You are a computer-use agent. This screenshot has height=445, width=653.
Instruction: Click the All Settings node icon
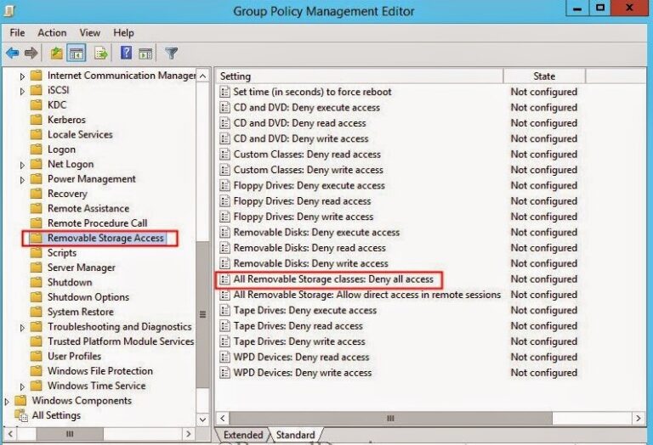[x=20, y=415]
